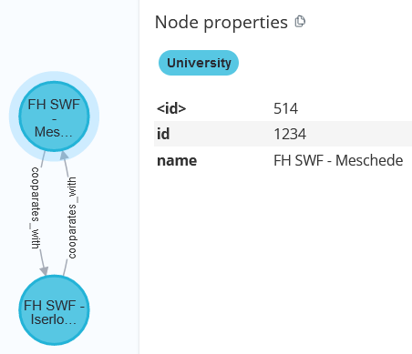
Task: Click the <id> property key
Action: [171, 108]
